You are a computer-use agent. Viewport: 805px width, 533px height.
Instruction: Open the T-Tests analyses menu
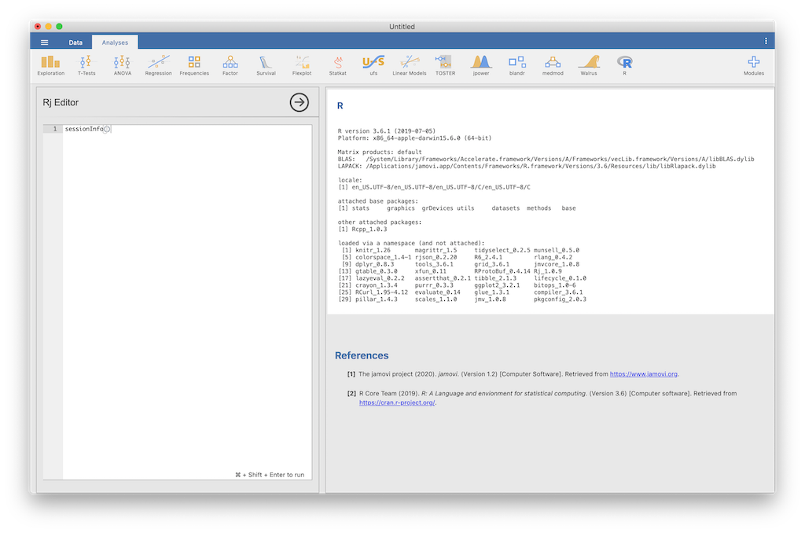click(86, 66)
